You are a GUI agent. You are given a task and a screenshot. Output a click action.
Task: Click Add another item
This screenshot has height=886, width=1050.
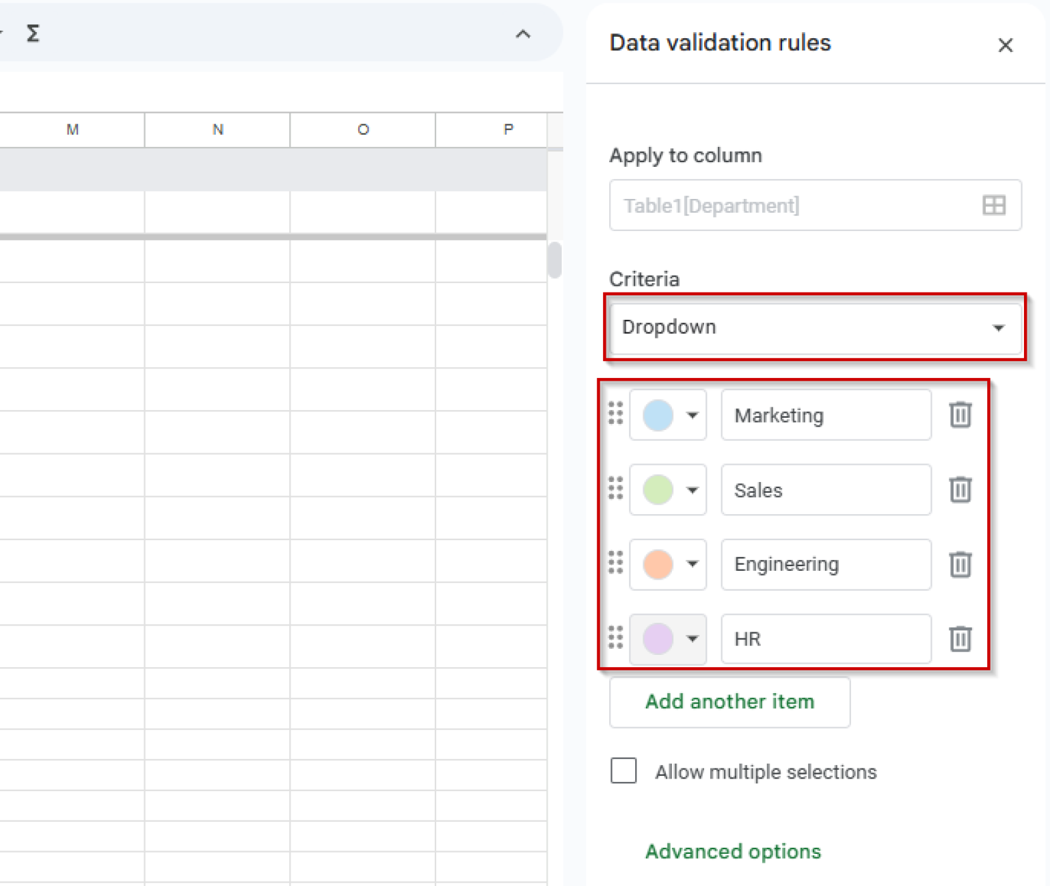pos(729,702)
